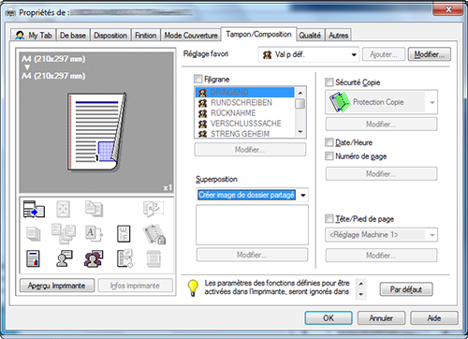Image resolution: width=468 pixels, height=339 pixels.
Task: Click the page preview thumbnail image
Action: coord(97,131)
